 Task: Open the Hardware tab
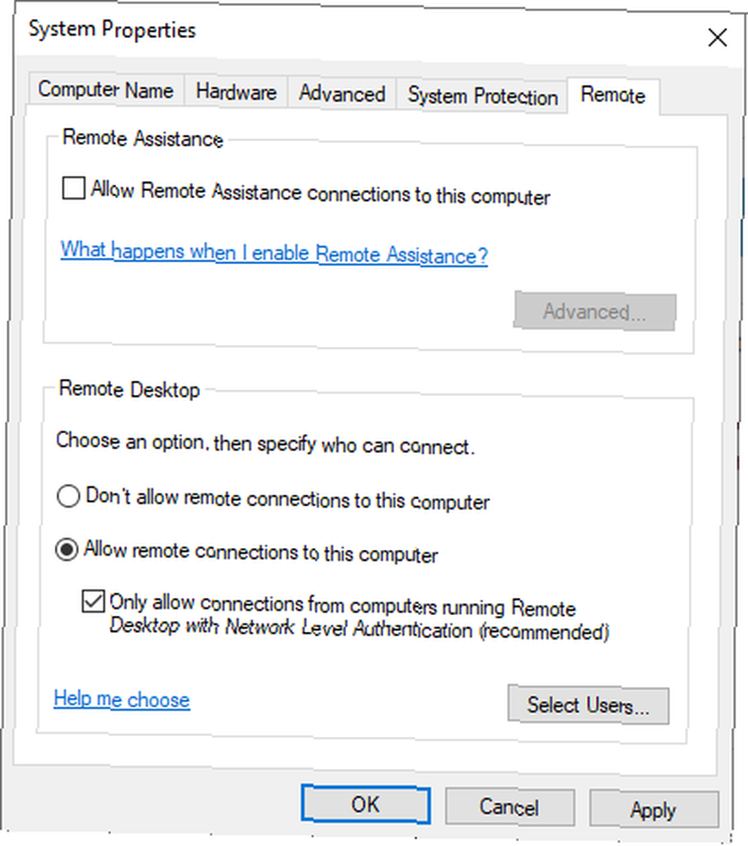tap(236, 91)
